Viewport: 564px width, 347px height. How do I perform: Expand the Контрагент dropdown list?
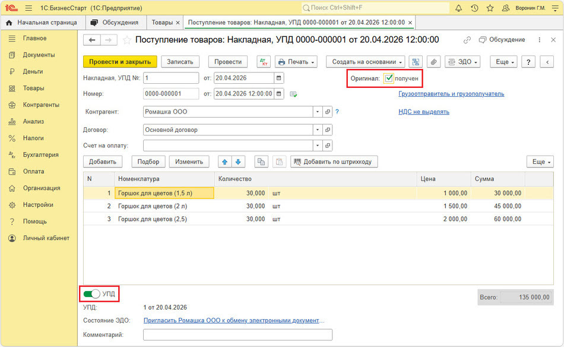pos(317,112)
